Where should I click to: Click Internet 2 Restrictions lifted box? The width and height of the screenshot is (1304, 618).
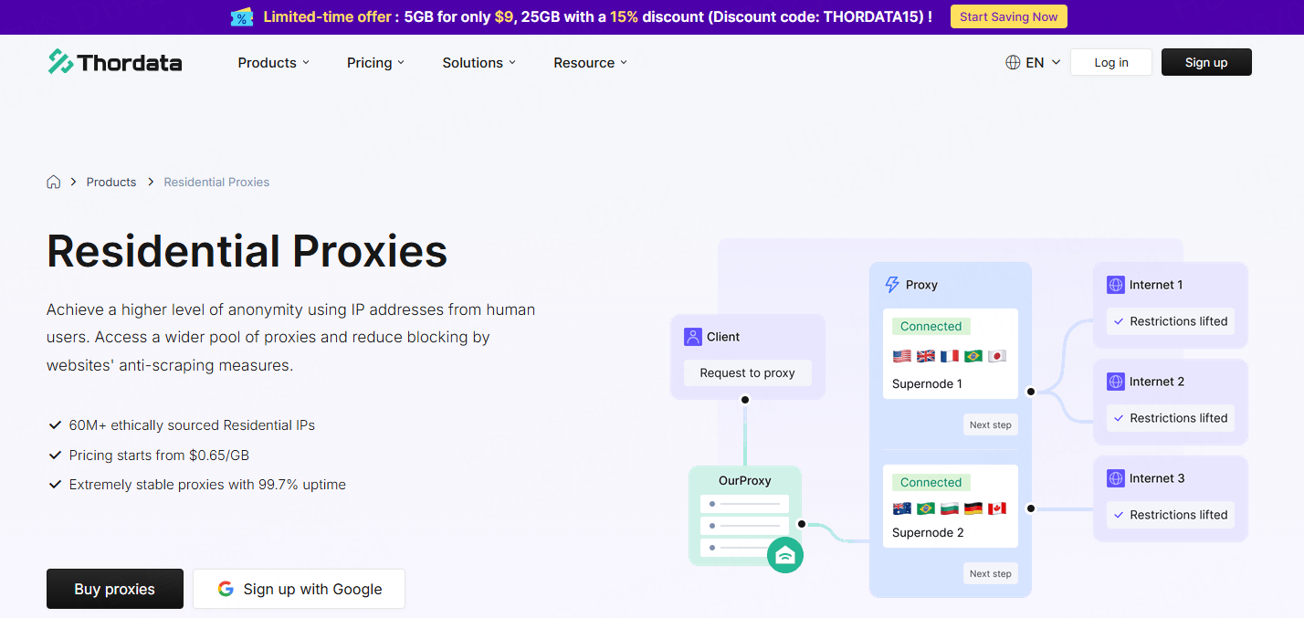[x=1170, y=418]
